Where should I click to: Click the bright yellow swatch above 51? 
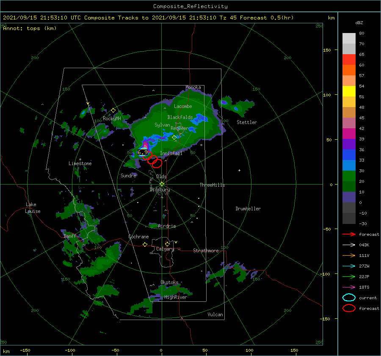click(x=349, y=91)
